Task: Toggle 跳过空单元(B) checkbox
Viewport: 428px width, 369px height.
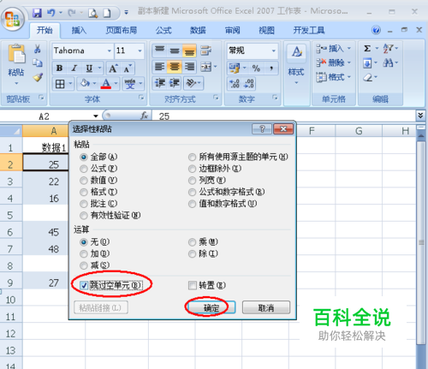Action: (110, 285)
